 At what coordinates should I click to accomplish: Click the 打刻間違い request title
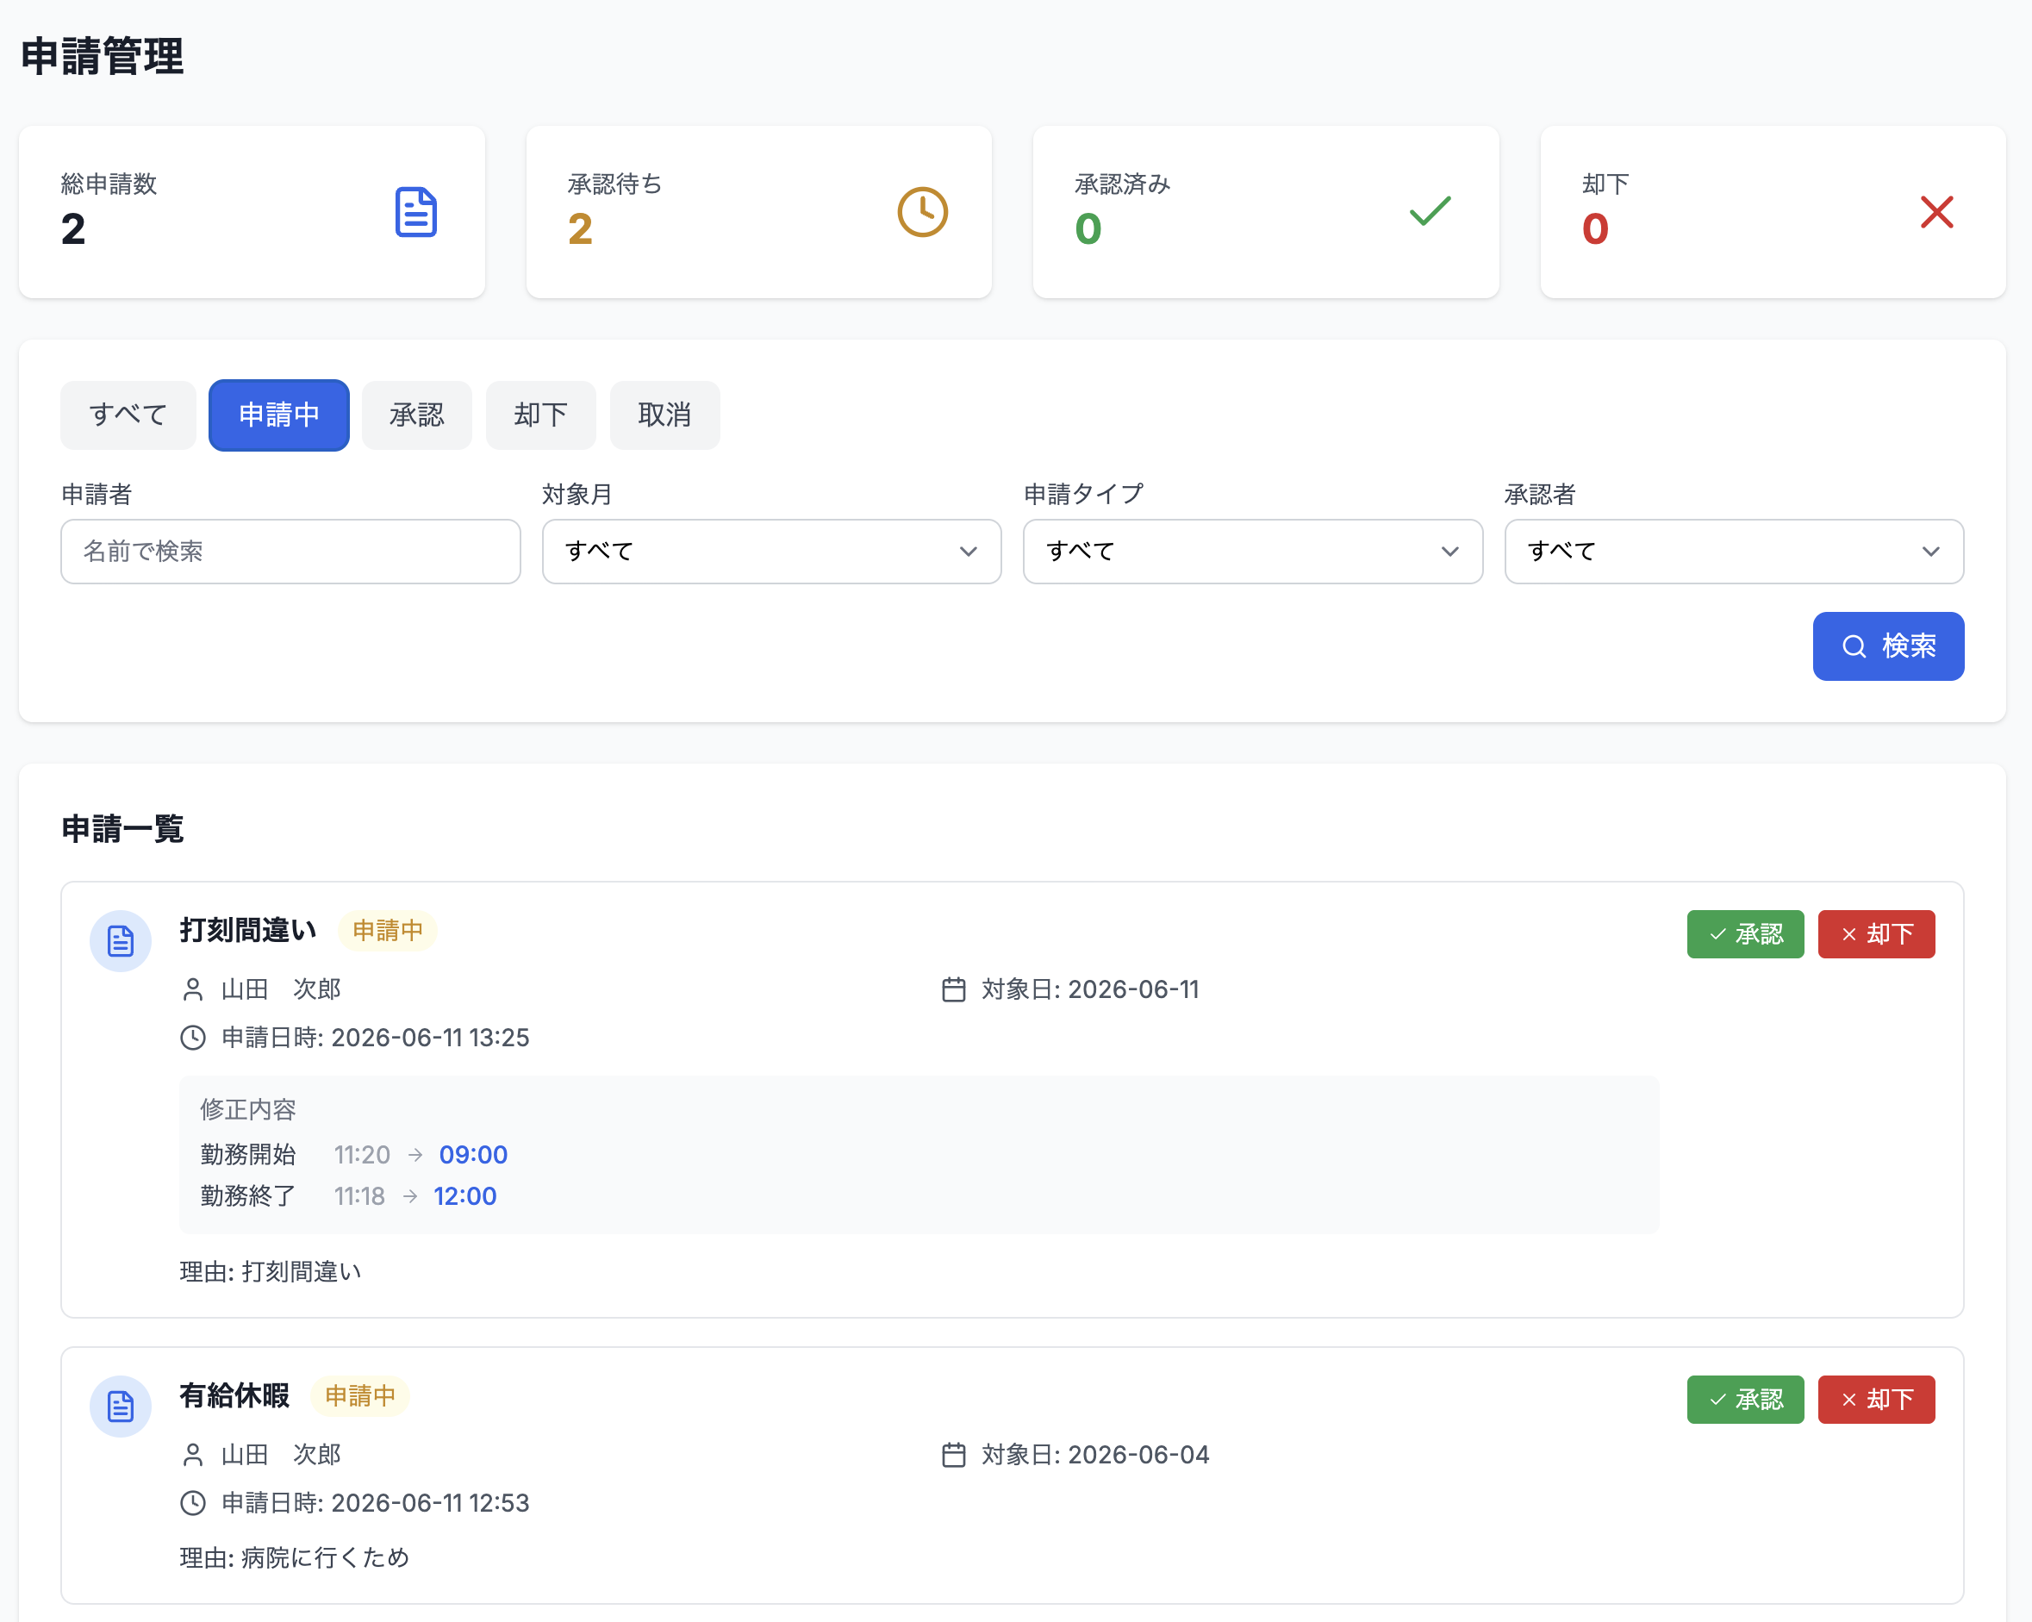pos(248,930)
